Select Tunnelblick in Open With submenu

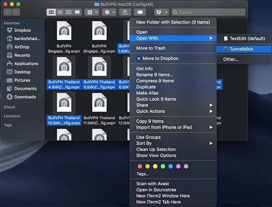point(244,49)
